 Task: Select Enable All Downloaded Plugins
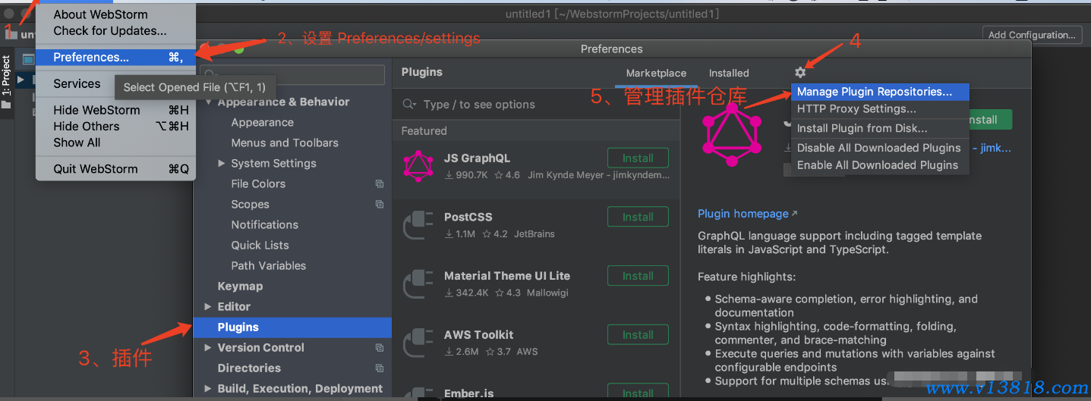pyautogui.click(x=880, y=165)
